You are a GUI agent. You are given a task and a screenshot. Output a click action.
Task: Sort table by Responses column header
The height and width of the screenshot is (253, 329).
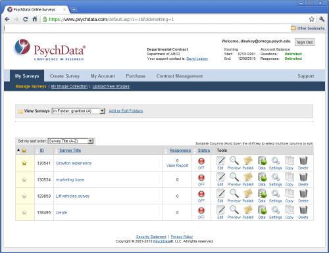pyautogui.click(x=180, y=150)
